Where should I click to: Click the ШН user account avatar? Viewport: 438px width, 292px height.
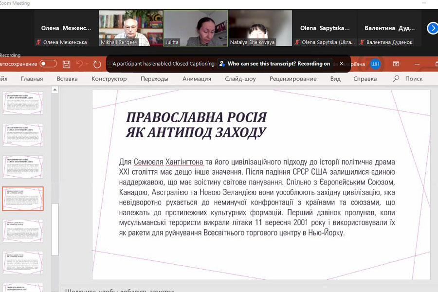[x=375, y=64]
